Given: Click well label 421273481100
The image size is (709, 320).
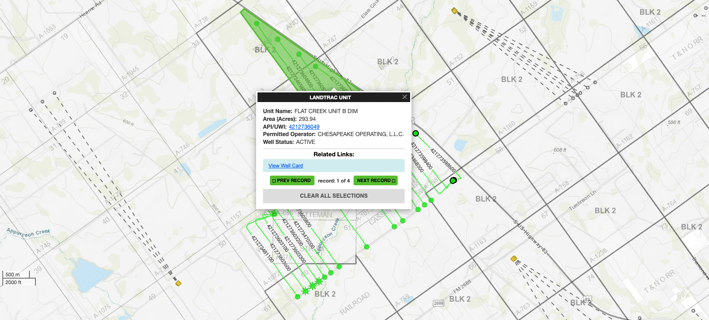Looking at the screenshot, I should coord(263,249).
